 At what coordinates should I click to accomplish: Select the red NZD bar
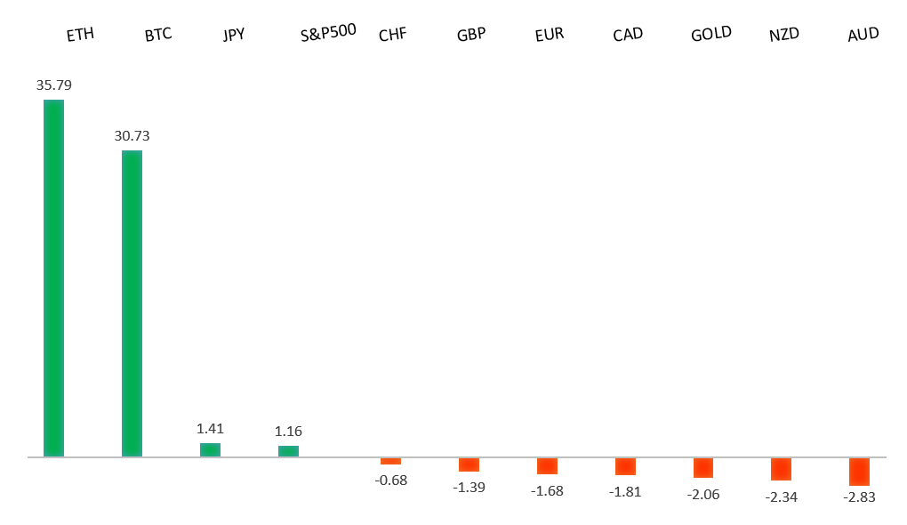click(781, 469)
